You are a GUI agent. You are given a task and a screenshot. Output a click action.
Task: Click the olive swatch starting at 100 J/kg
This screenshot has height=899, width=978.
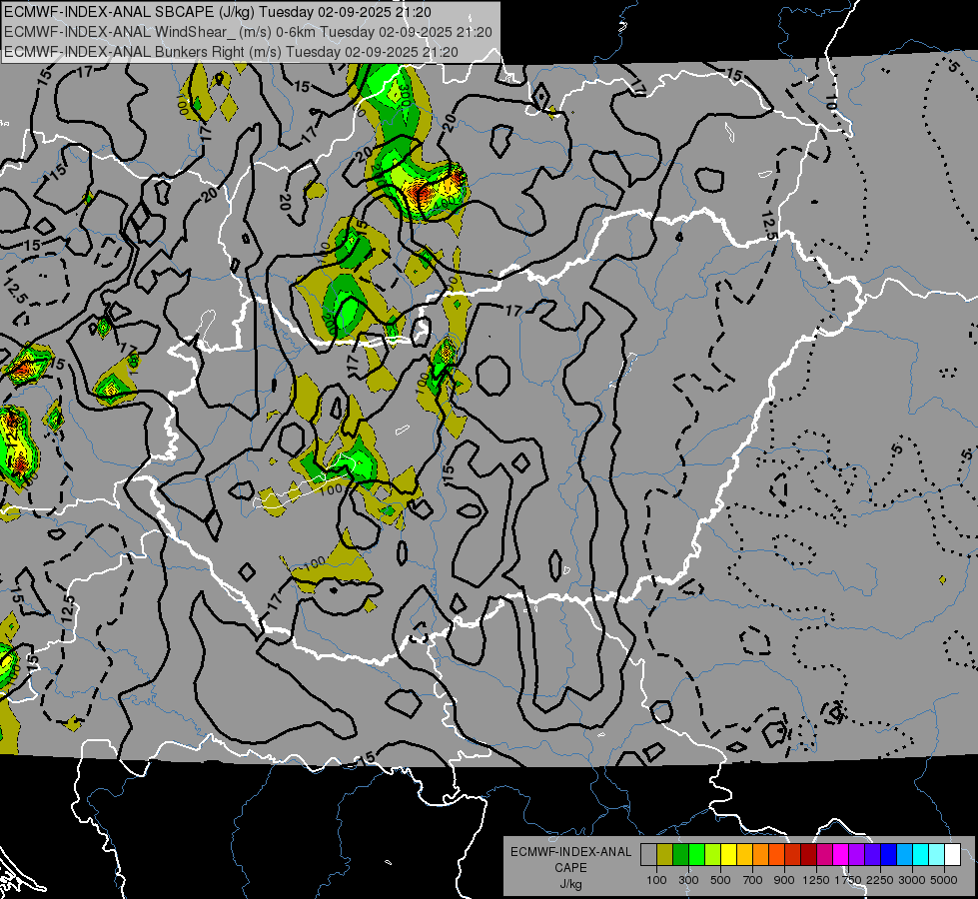[x=665, y=855]
